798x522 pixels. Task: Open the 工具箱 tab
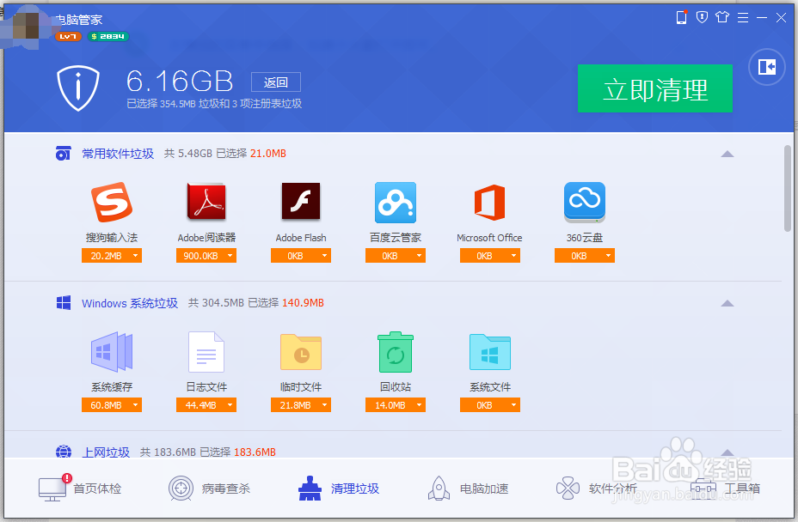coord(725,489)
